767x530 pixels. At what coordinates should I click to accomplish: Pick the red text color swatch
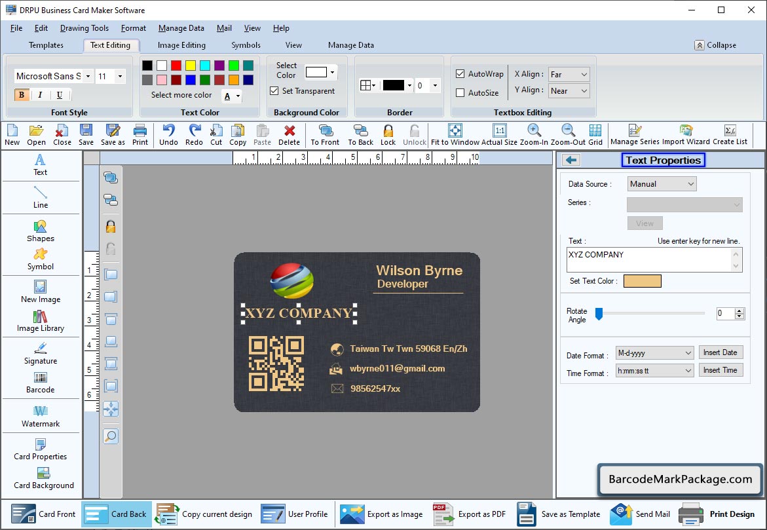176,66
